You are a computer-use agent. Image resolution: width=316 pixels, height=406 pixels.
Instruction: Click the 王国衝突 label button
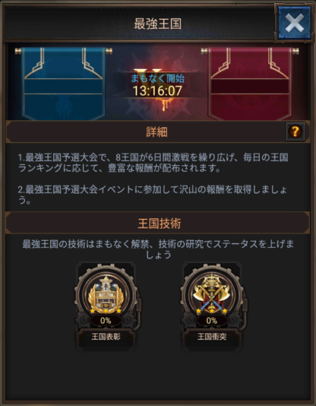(212, 336)
